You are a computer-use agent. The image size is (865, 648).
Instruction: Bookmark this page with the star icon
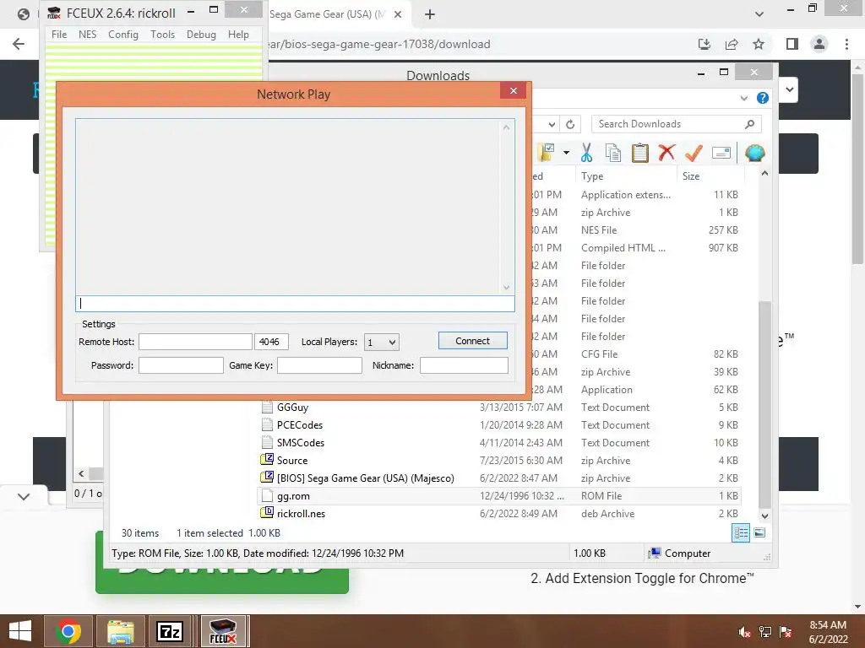pos(759,44)
